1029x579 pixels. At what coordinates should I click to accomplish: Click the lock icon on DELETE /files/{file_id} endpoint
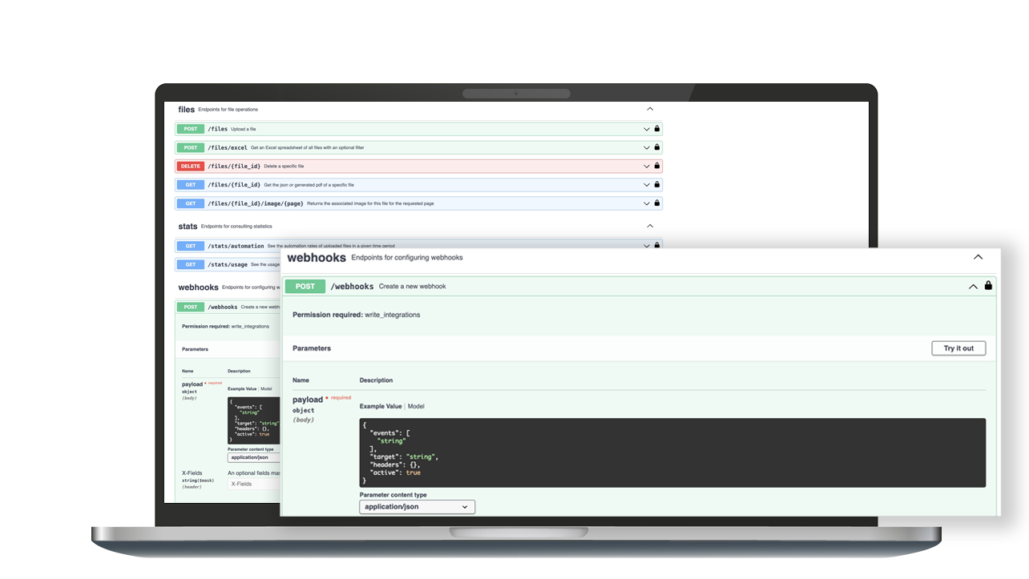tap(656, 166)
